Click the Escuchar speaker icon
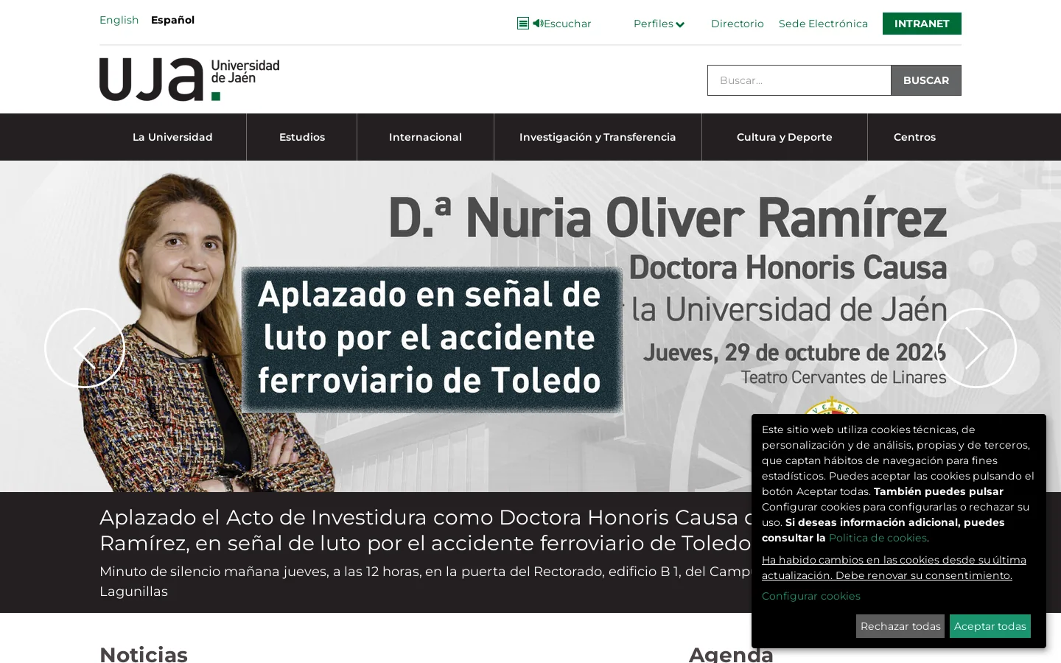The height and width of the screenshot is (663, 1061). [x=538, y=24]
